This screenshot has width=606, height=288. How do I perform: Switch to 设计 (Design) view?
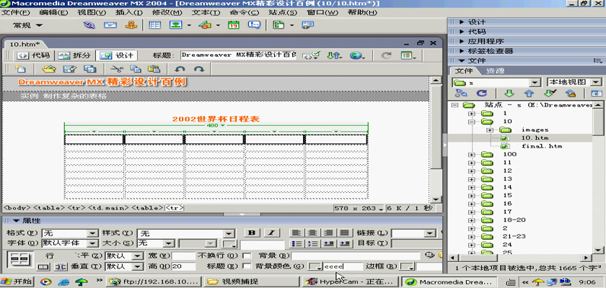[x=116, y=55]
